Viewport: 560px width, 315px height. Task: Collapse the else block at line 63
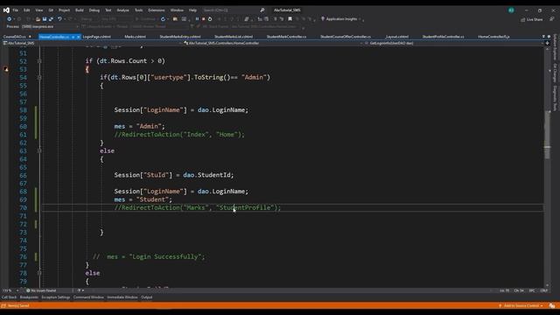(39, 150)
